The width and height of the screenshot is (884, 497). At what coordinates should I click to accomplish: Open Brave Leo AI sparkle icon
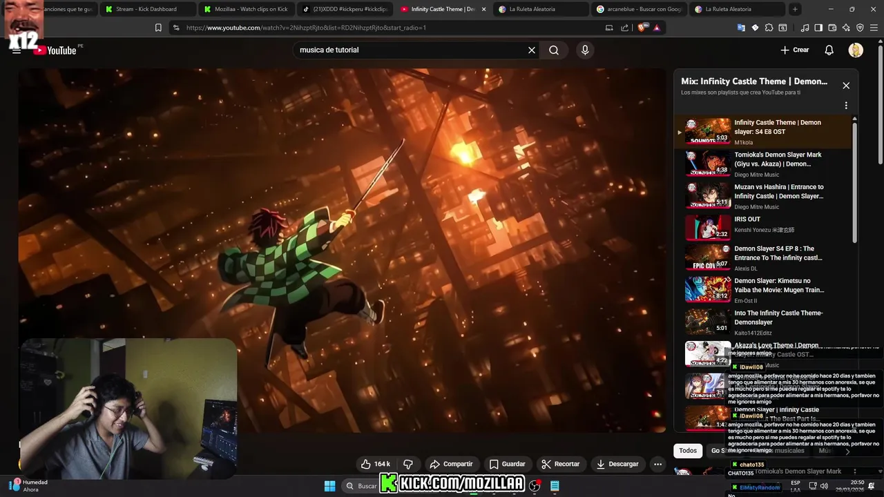pyautogui.click(x=846, y=28)
